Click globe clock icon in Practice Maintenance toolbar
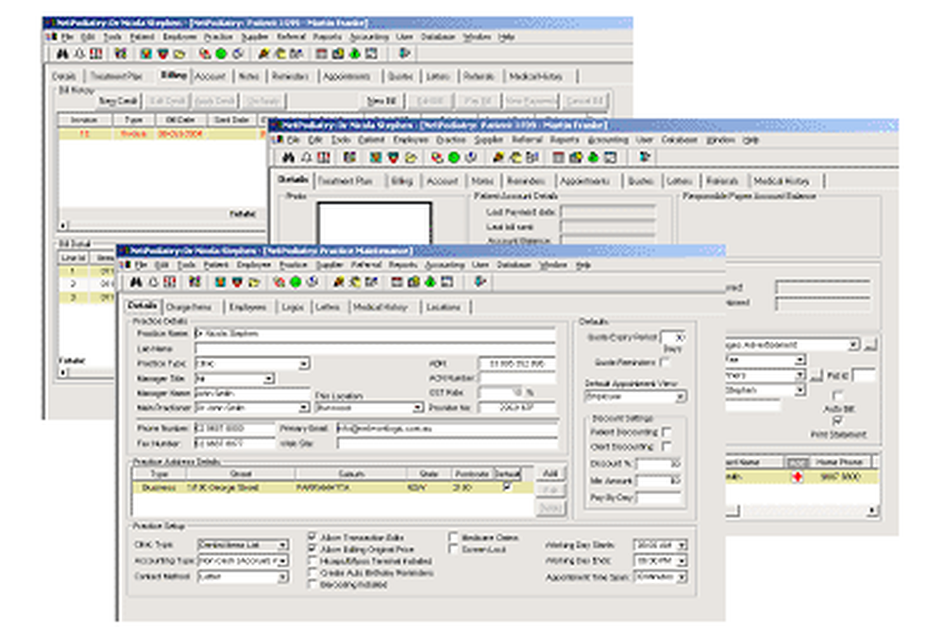Viewport: 944px width, 631px height. point(312,282)
